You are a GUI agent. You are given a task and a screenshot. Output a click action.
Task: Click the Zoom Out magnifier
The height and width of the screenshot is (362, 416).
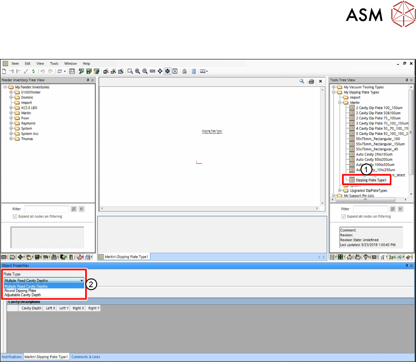click(x=145, y=71)
